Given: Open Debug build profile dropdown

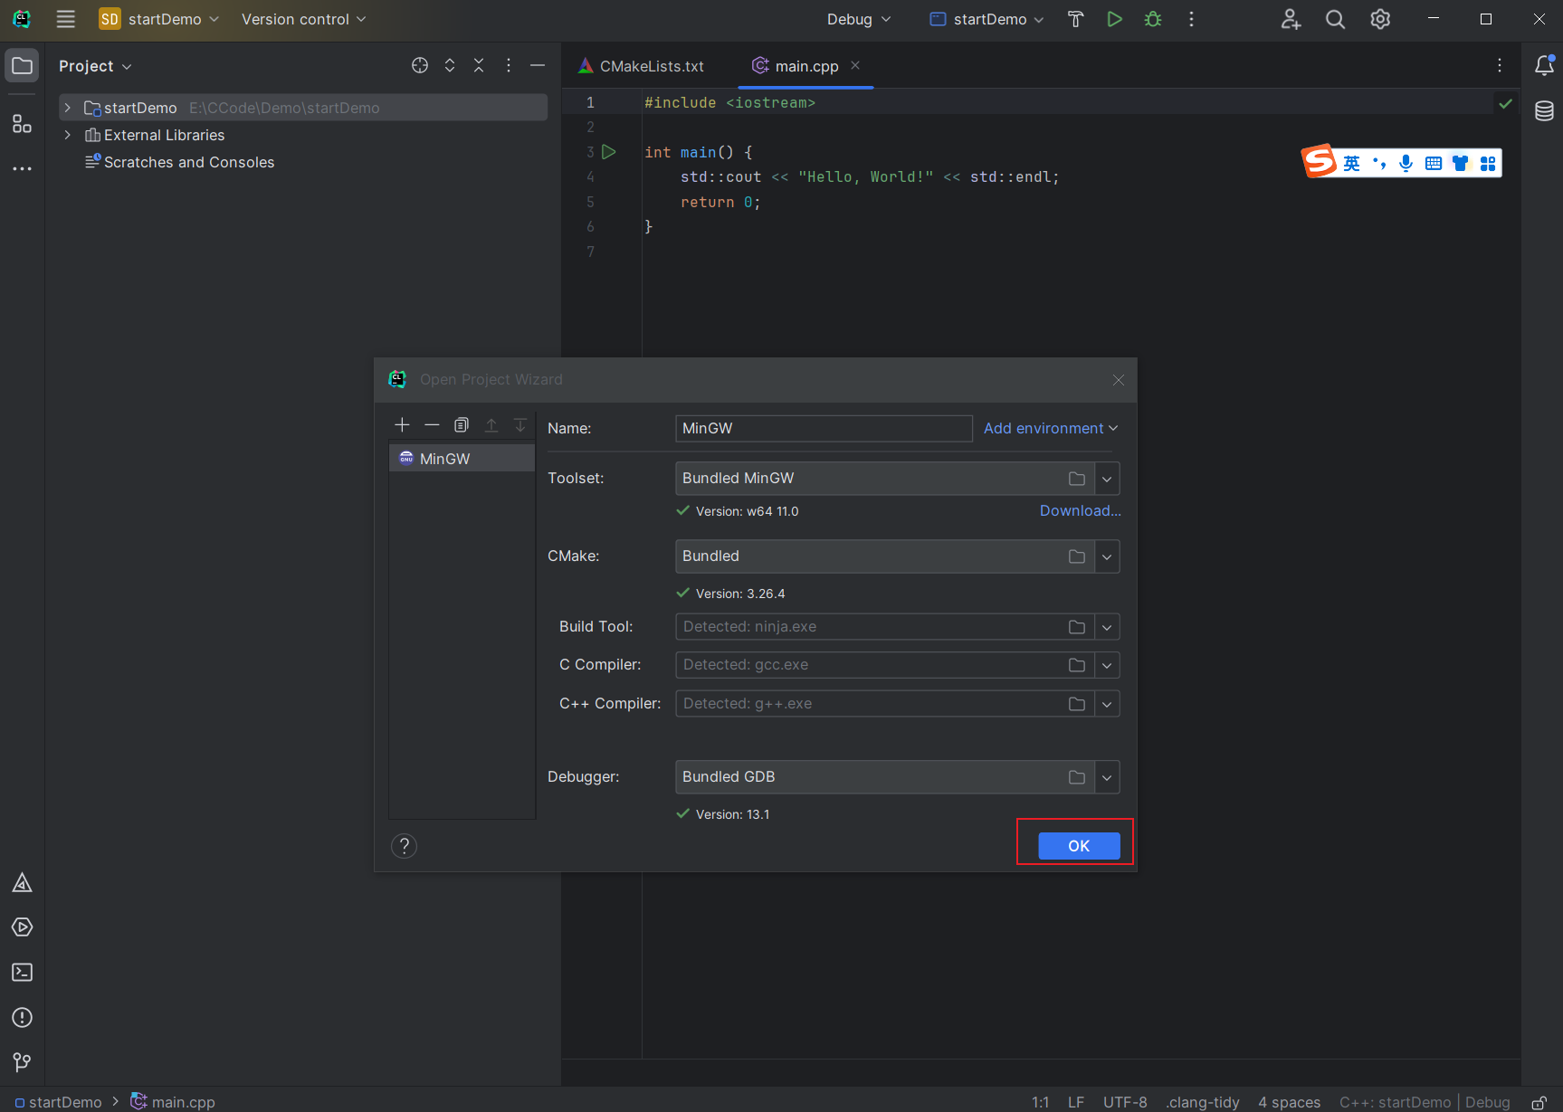Looking at the screenshot, I should point(859,19).
